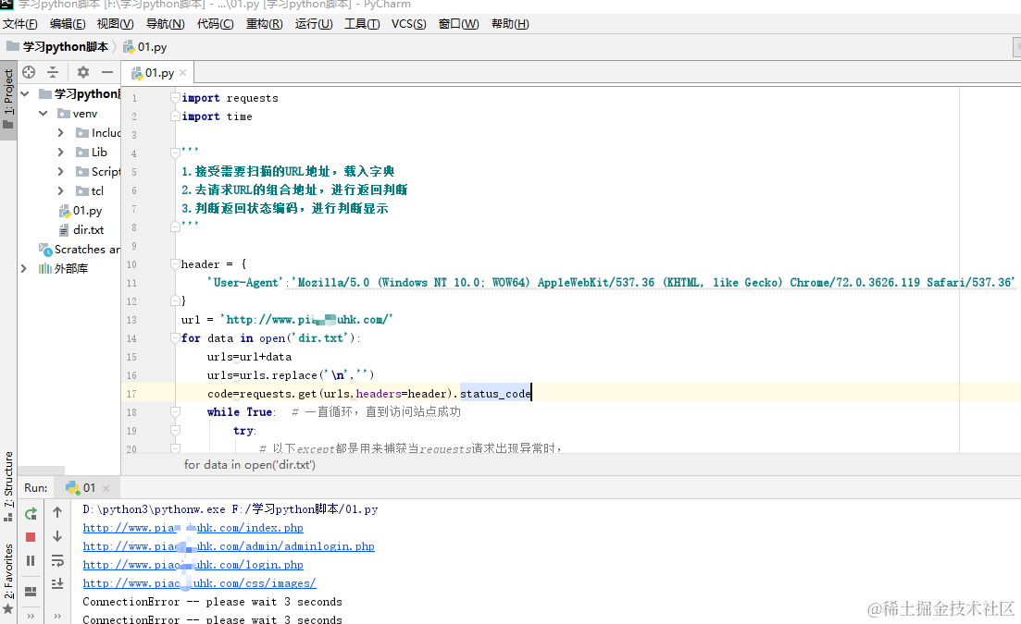Open Project panel settings gear

(x=82, y=72)
